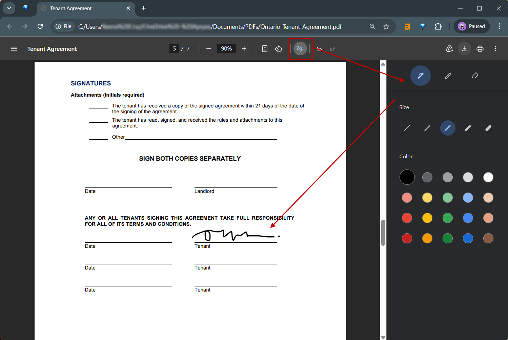The width and height of the screenshot is (508, 340).
Task: Toggle fit-to-page view
Action: pos(264,48)
